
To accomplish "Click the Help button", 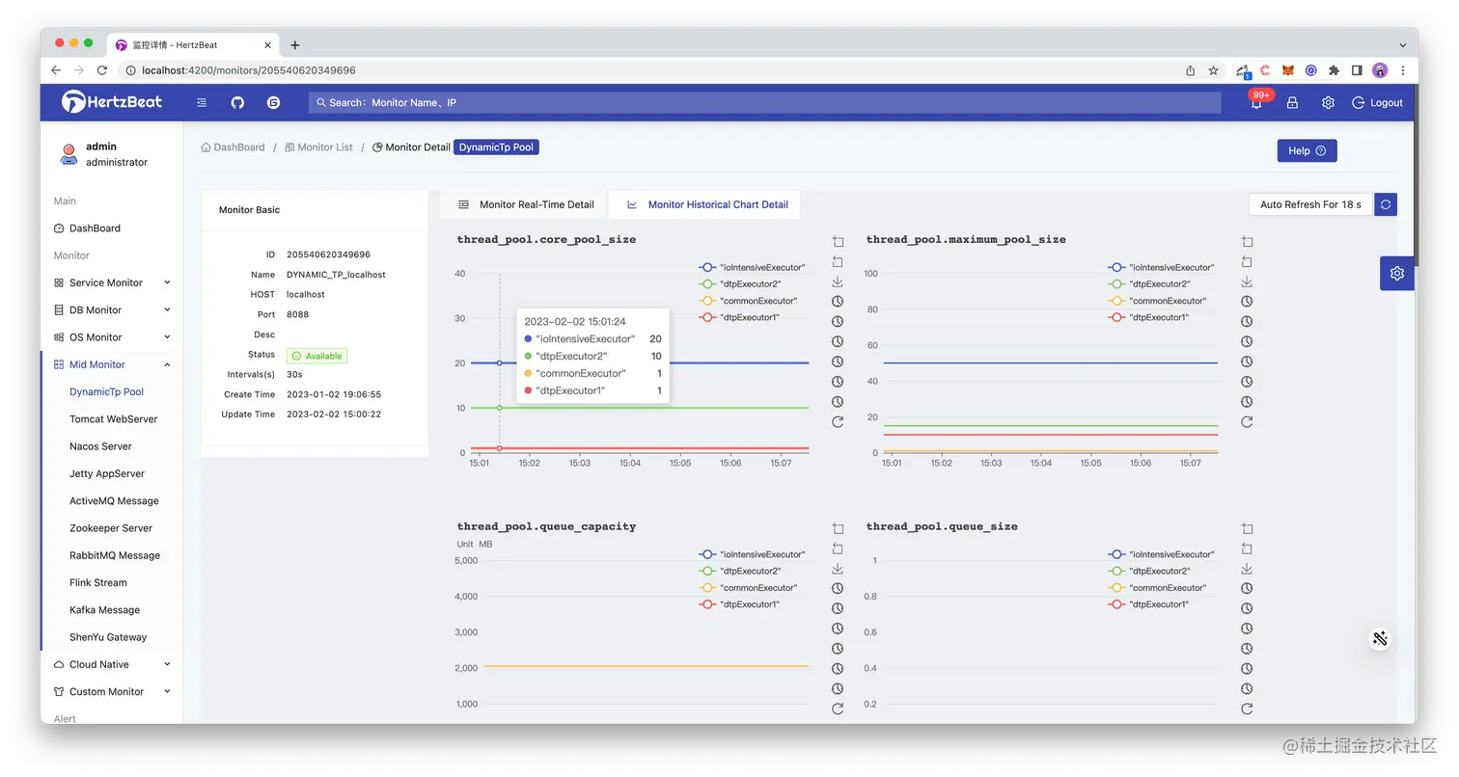I will [1307, 150].
